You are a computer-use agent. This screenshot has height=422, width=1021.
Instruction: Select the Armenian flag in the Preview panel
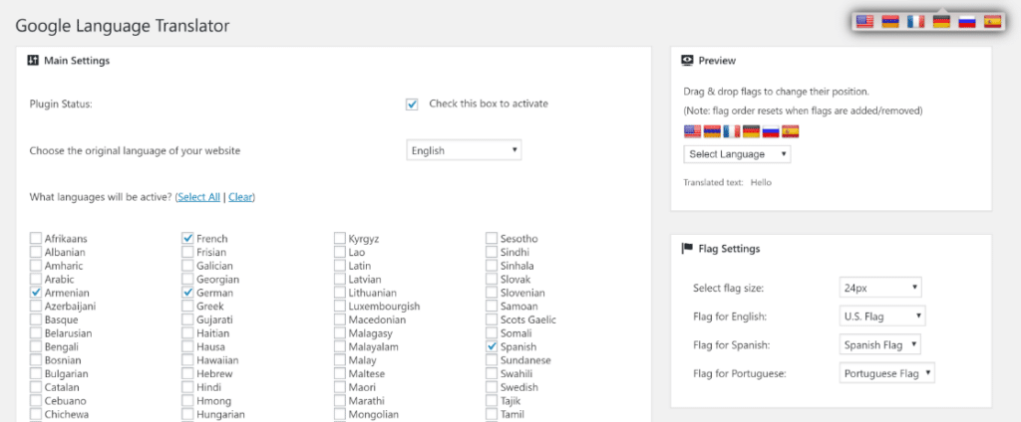(712, 131)
